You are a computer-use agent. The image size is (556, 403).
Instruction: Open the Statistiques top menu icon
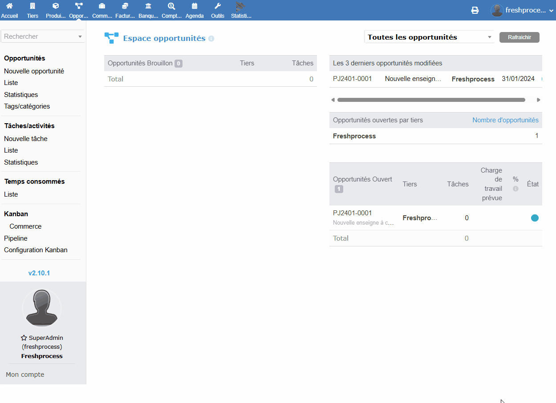click(x=241, y=6)
